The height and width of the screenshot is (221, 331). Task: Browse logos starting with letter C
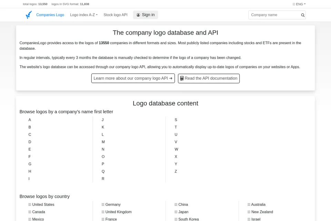[30, 135]
